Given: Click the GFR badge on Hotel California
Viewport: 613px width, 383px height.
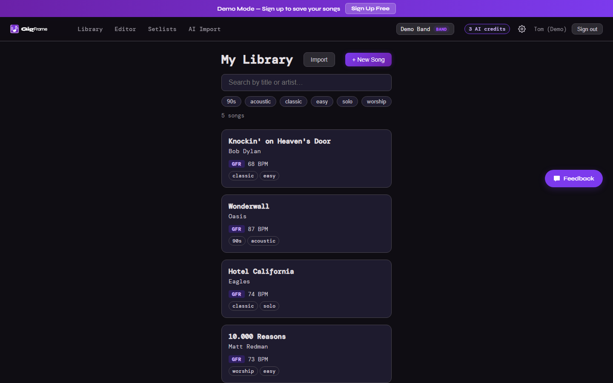Looking at the screenshot, I should click(237, 294).
